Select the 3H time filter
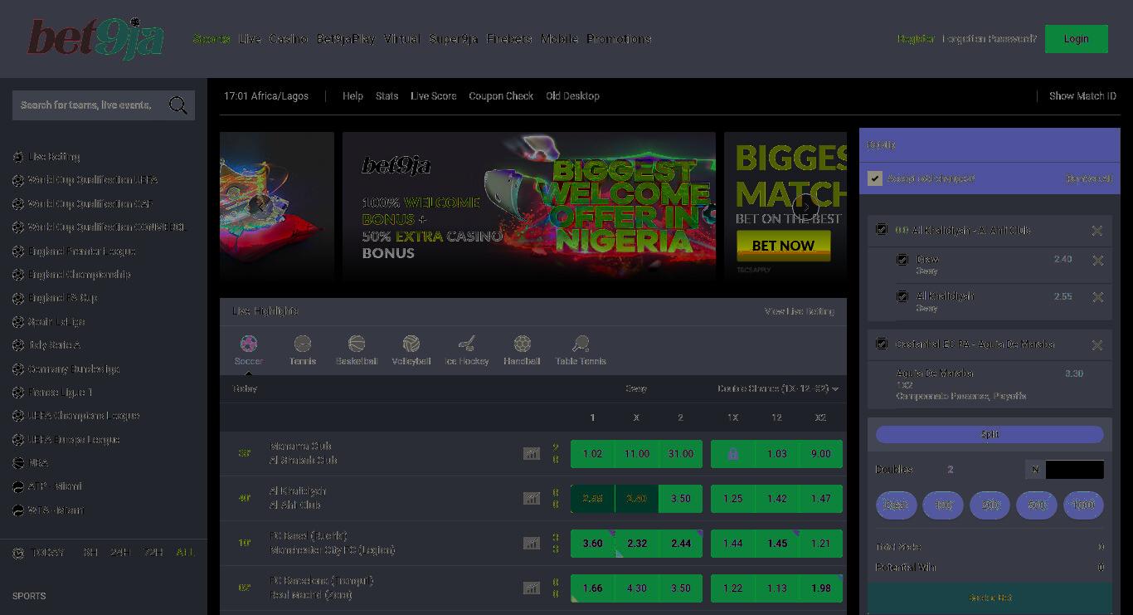1133x615 pixels. click(90, 553)
